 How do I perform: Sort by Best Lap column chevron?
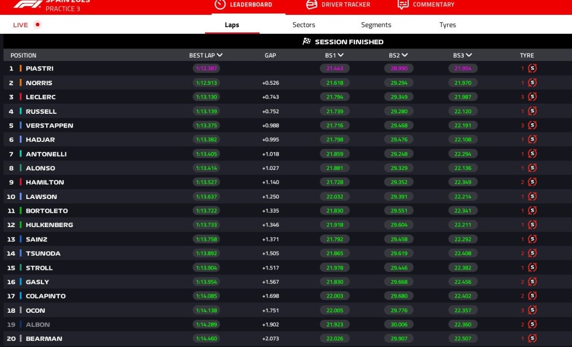[220, 55]
